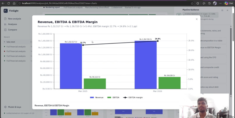Reload the page with the refresh icon
This screenshot has width=235, height=118.
[8, 3]
